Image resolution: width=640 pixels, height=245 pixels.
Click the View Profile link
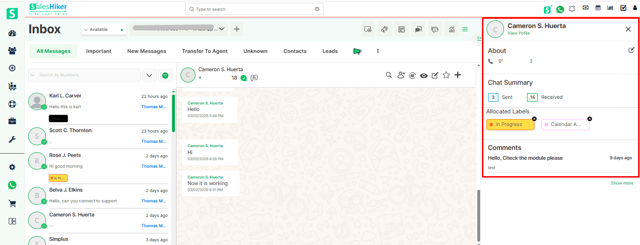[x=519, y=33]
